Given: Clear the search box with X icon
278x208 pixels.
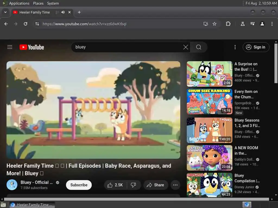Looking at the screenshot, I should tap(186, 47).
